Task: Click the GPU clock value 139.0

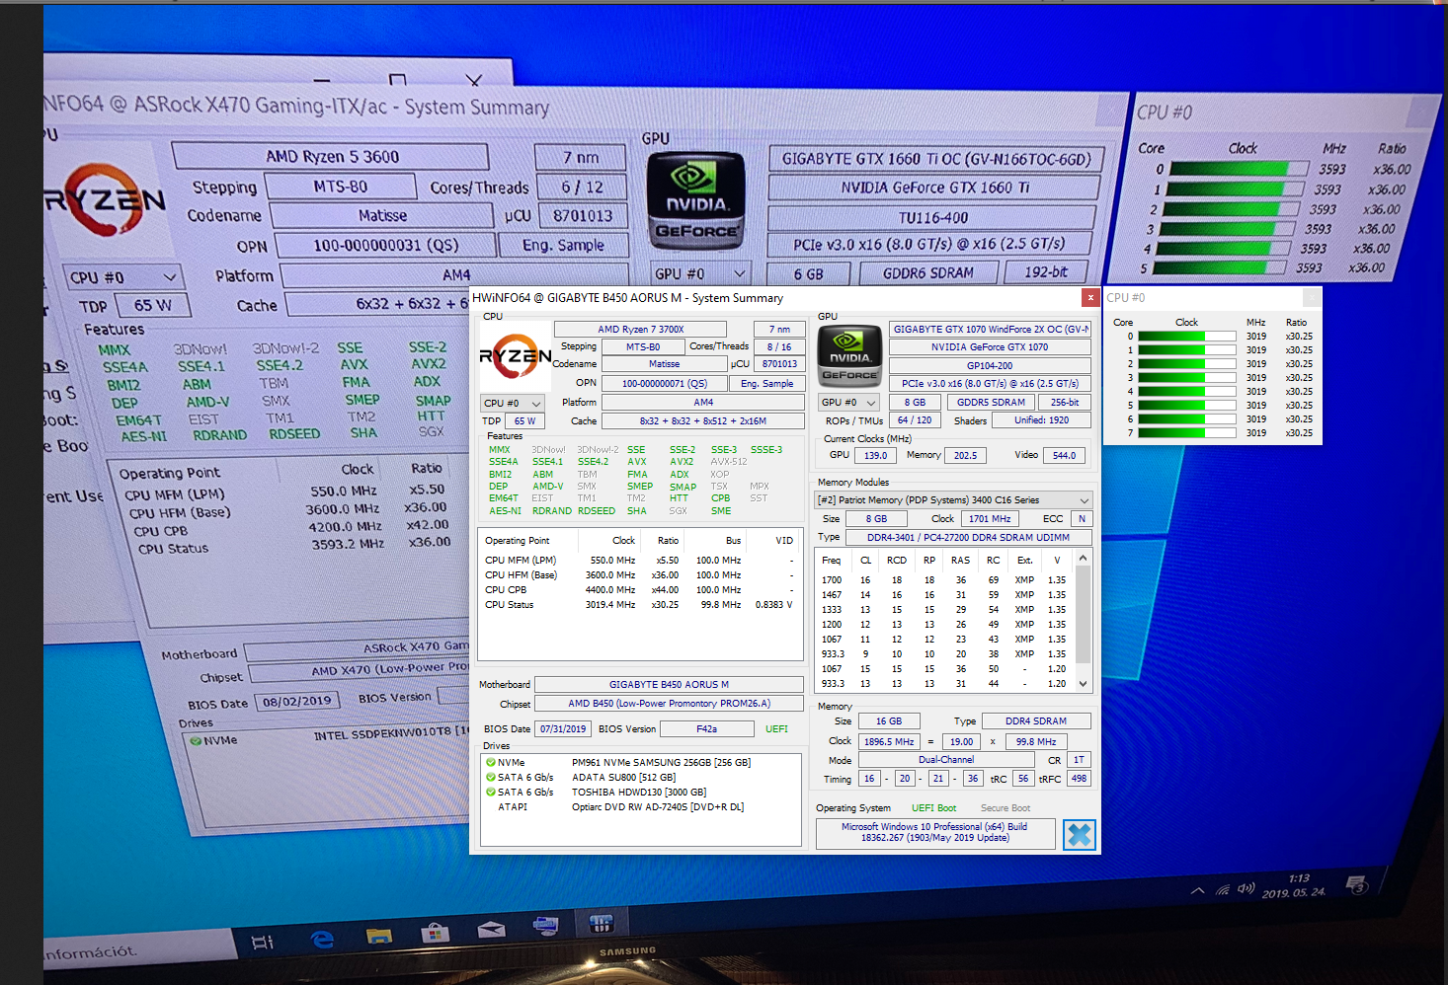Action: pos(875,455)
